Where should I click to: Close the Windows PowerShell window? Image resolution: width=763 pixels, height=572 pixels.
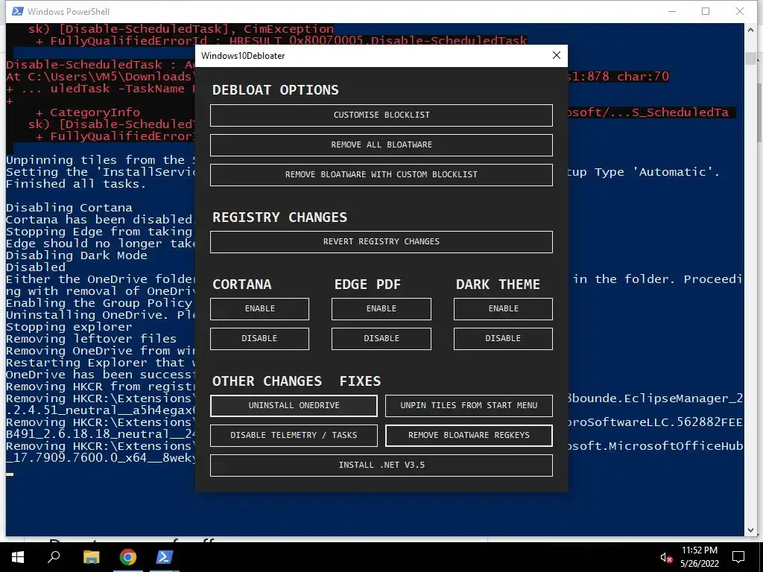coord(740,11)
